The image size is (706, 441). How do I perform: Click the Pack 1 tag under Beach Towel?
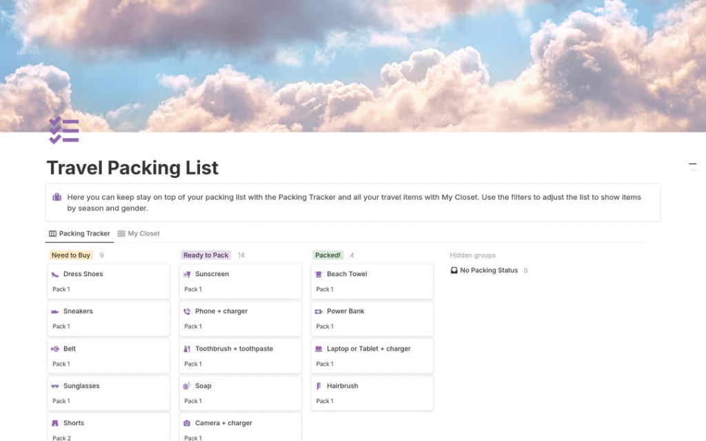pyautogui.click(x=325, y=289)
